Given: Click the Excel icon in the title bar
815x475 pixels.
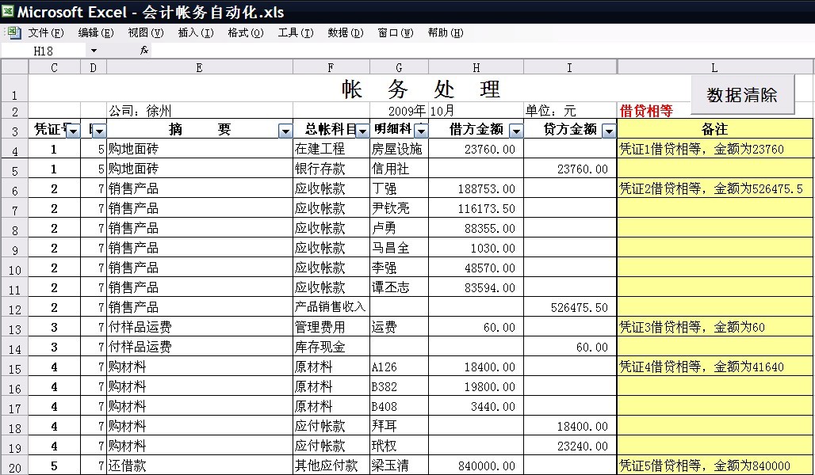Looking at the screenshot, I should 8,10.
